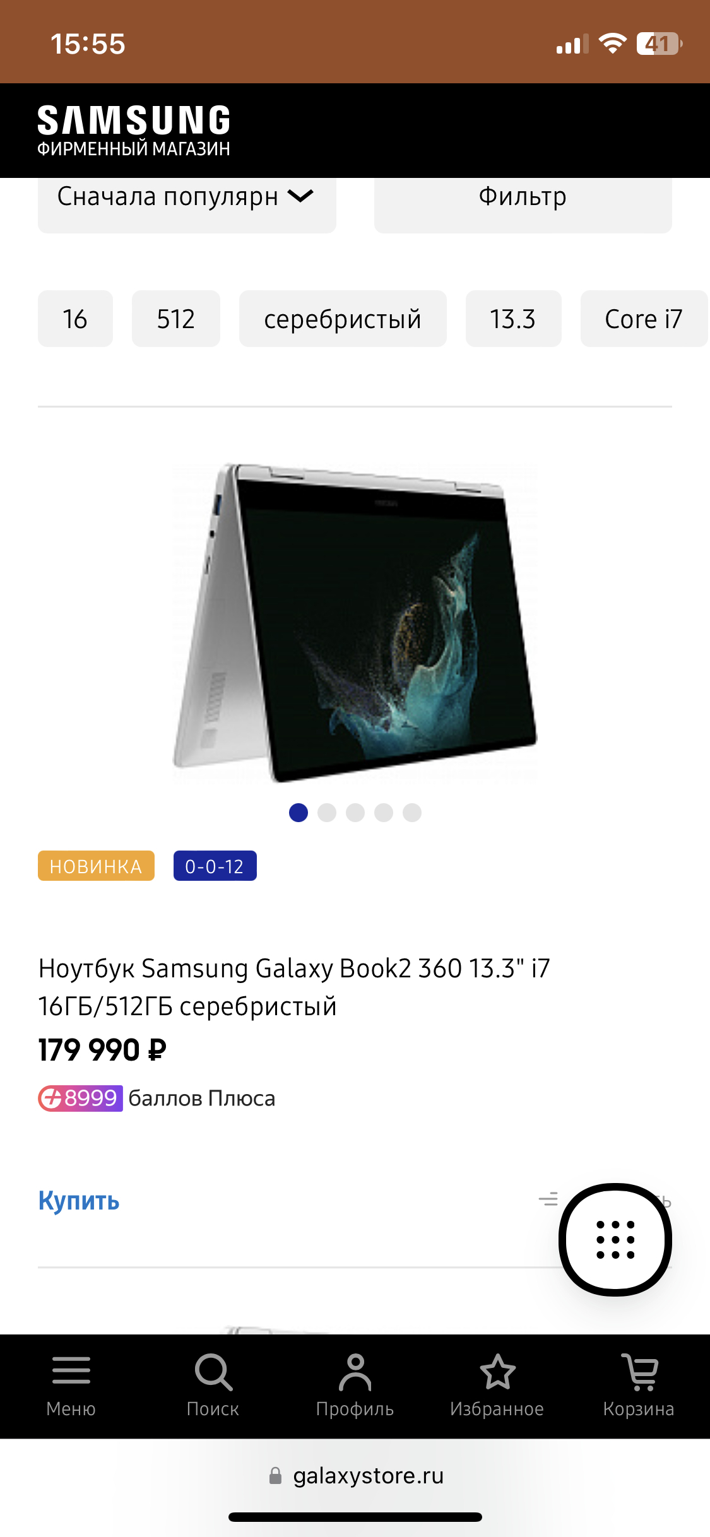710x1537 pixels.
Task: Open the Galaxy Book2 360 product title
Action: tap(295, 987)
